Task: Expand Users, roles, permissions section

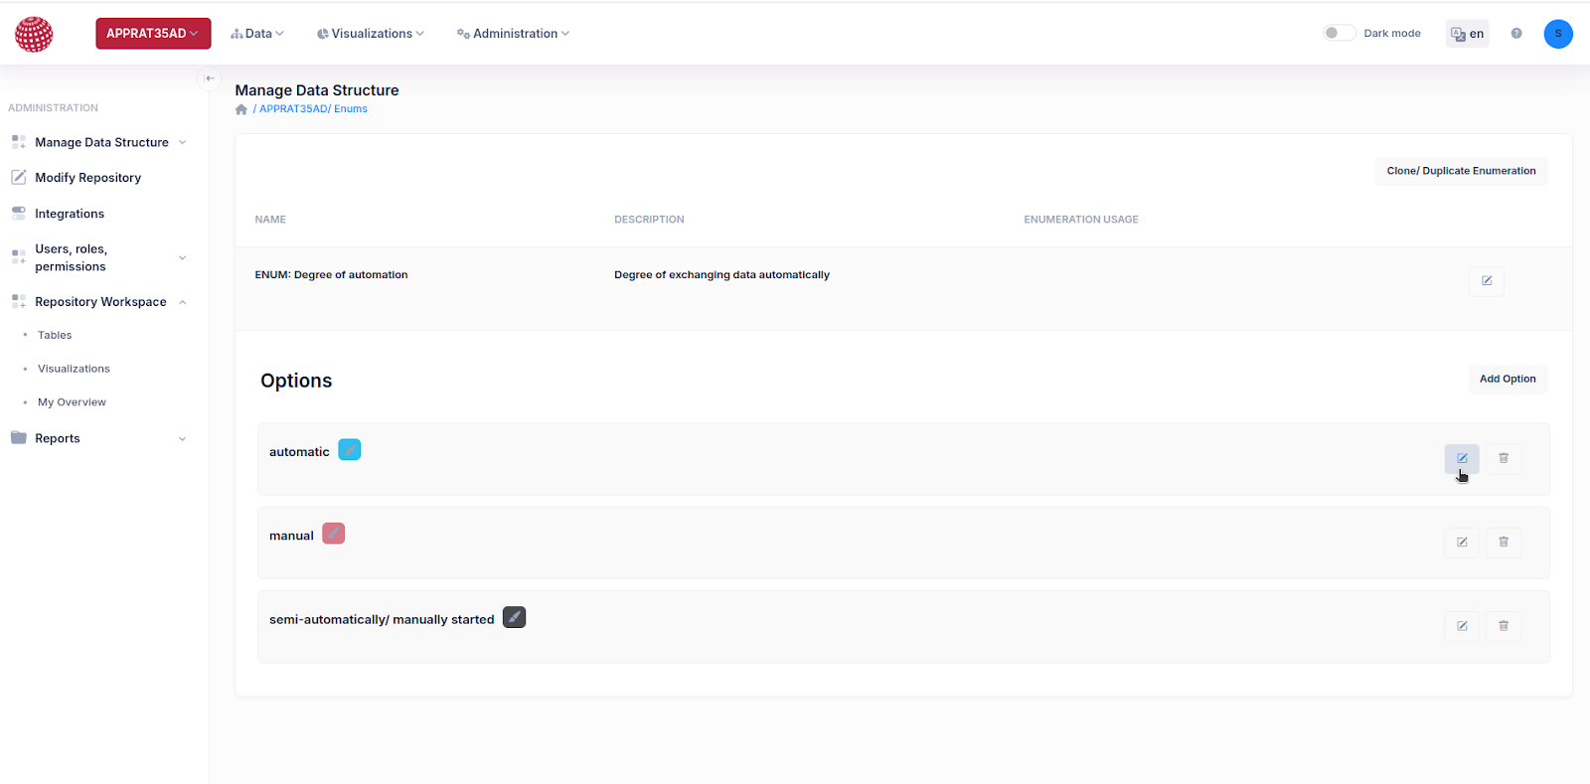Action: (x=98, y=257)
